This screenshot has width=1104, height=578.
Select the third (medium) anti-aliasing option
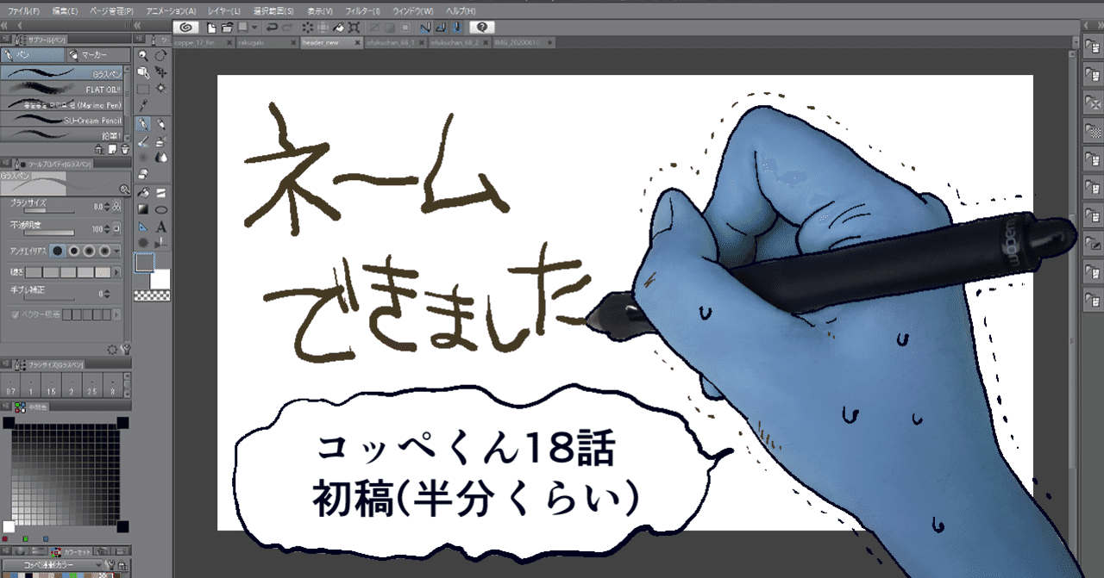click(x=89, y=251)
